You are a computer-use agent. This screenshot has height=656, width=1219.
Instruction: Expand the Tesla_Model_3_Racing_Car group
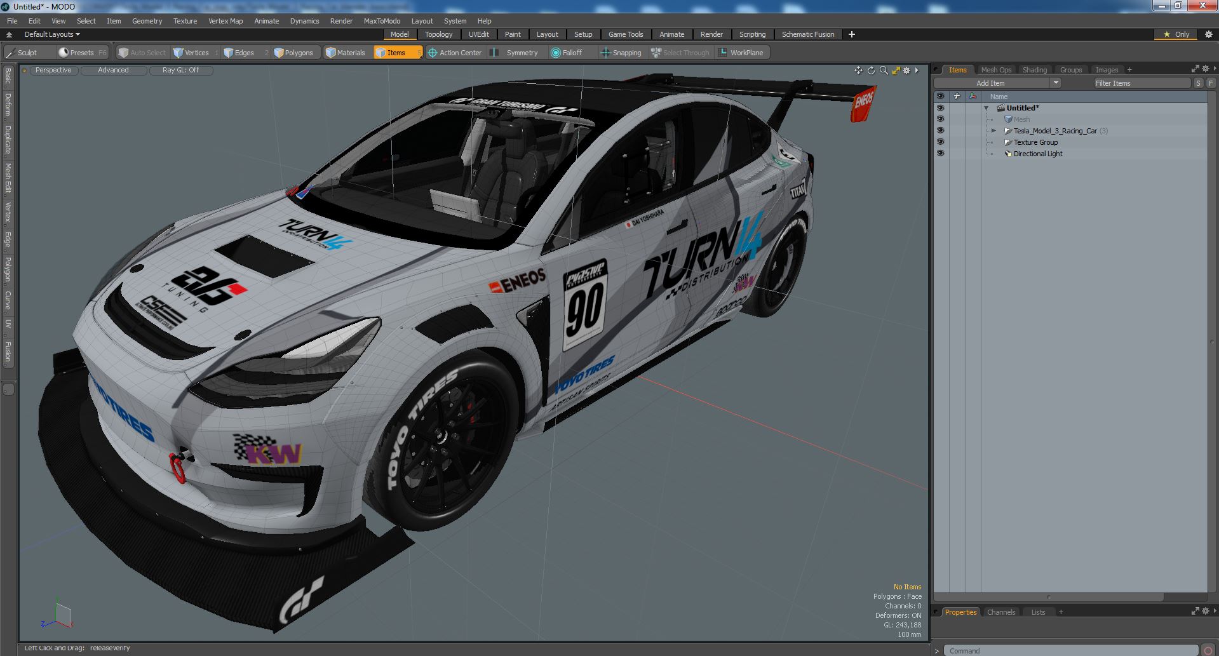click(x=994, y=131)
